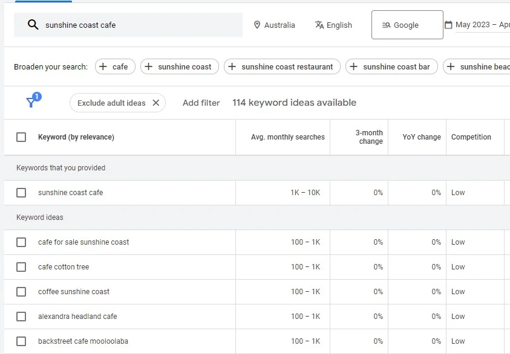This screenshot has height=354, width=510.
Task: Add 'sunshine coast bar' suggestion chip
Action: point(391,66)
